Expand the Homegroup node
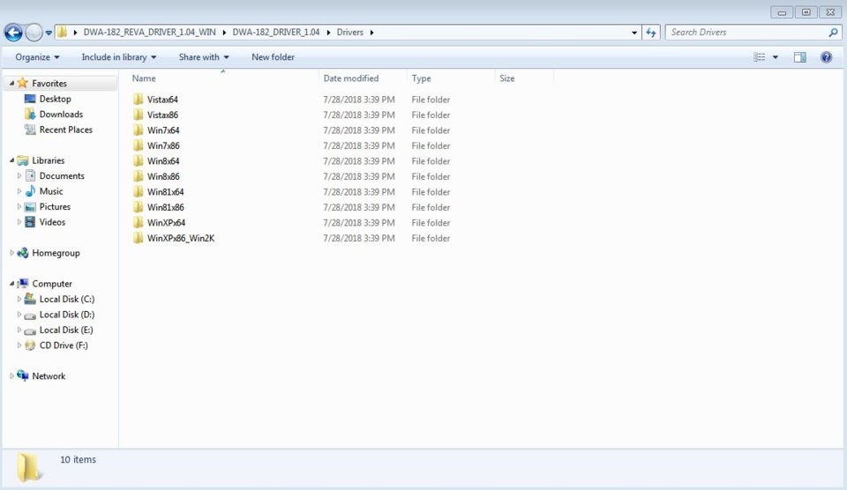Screen dimensions: 847x490 [x=11, y=253]
